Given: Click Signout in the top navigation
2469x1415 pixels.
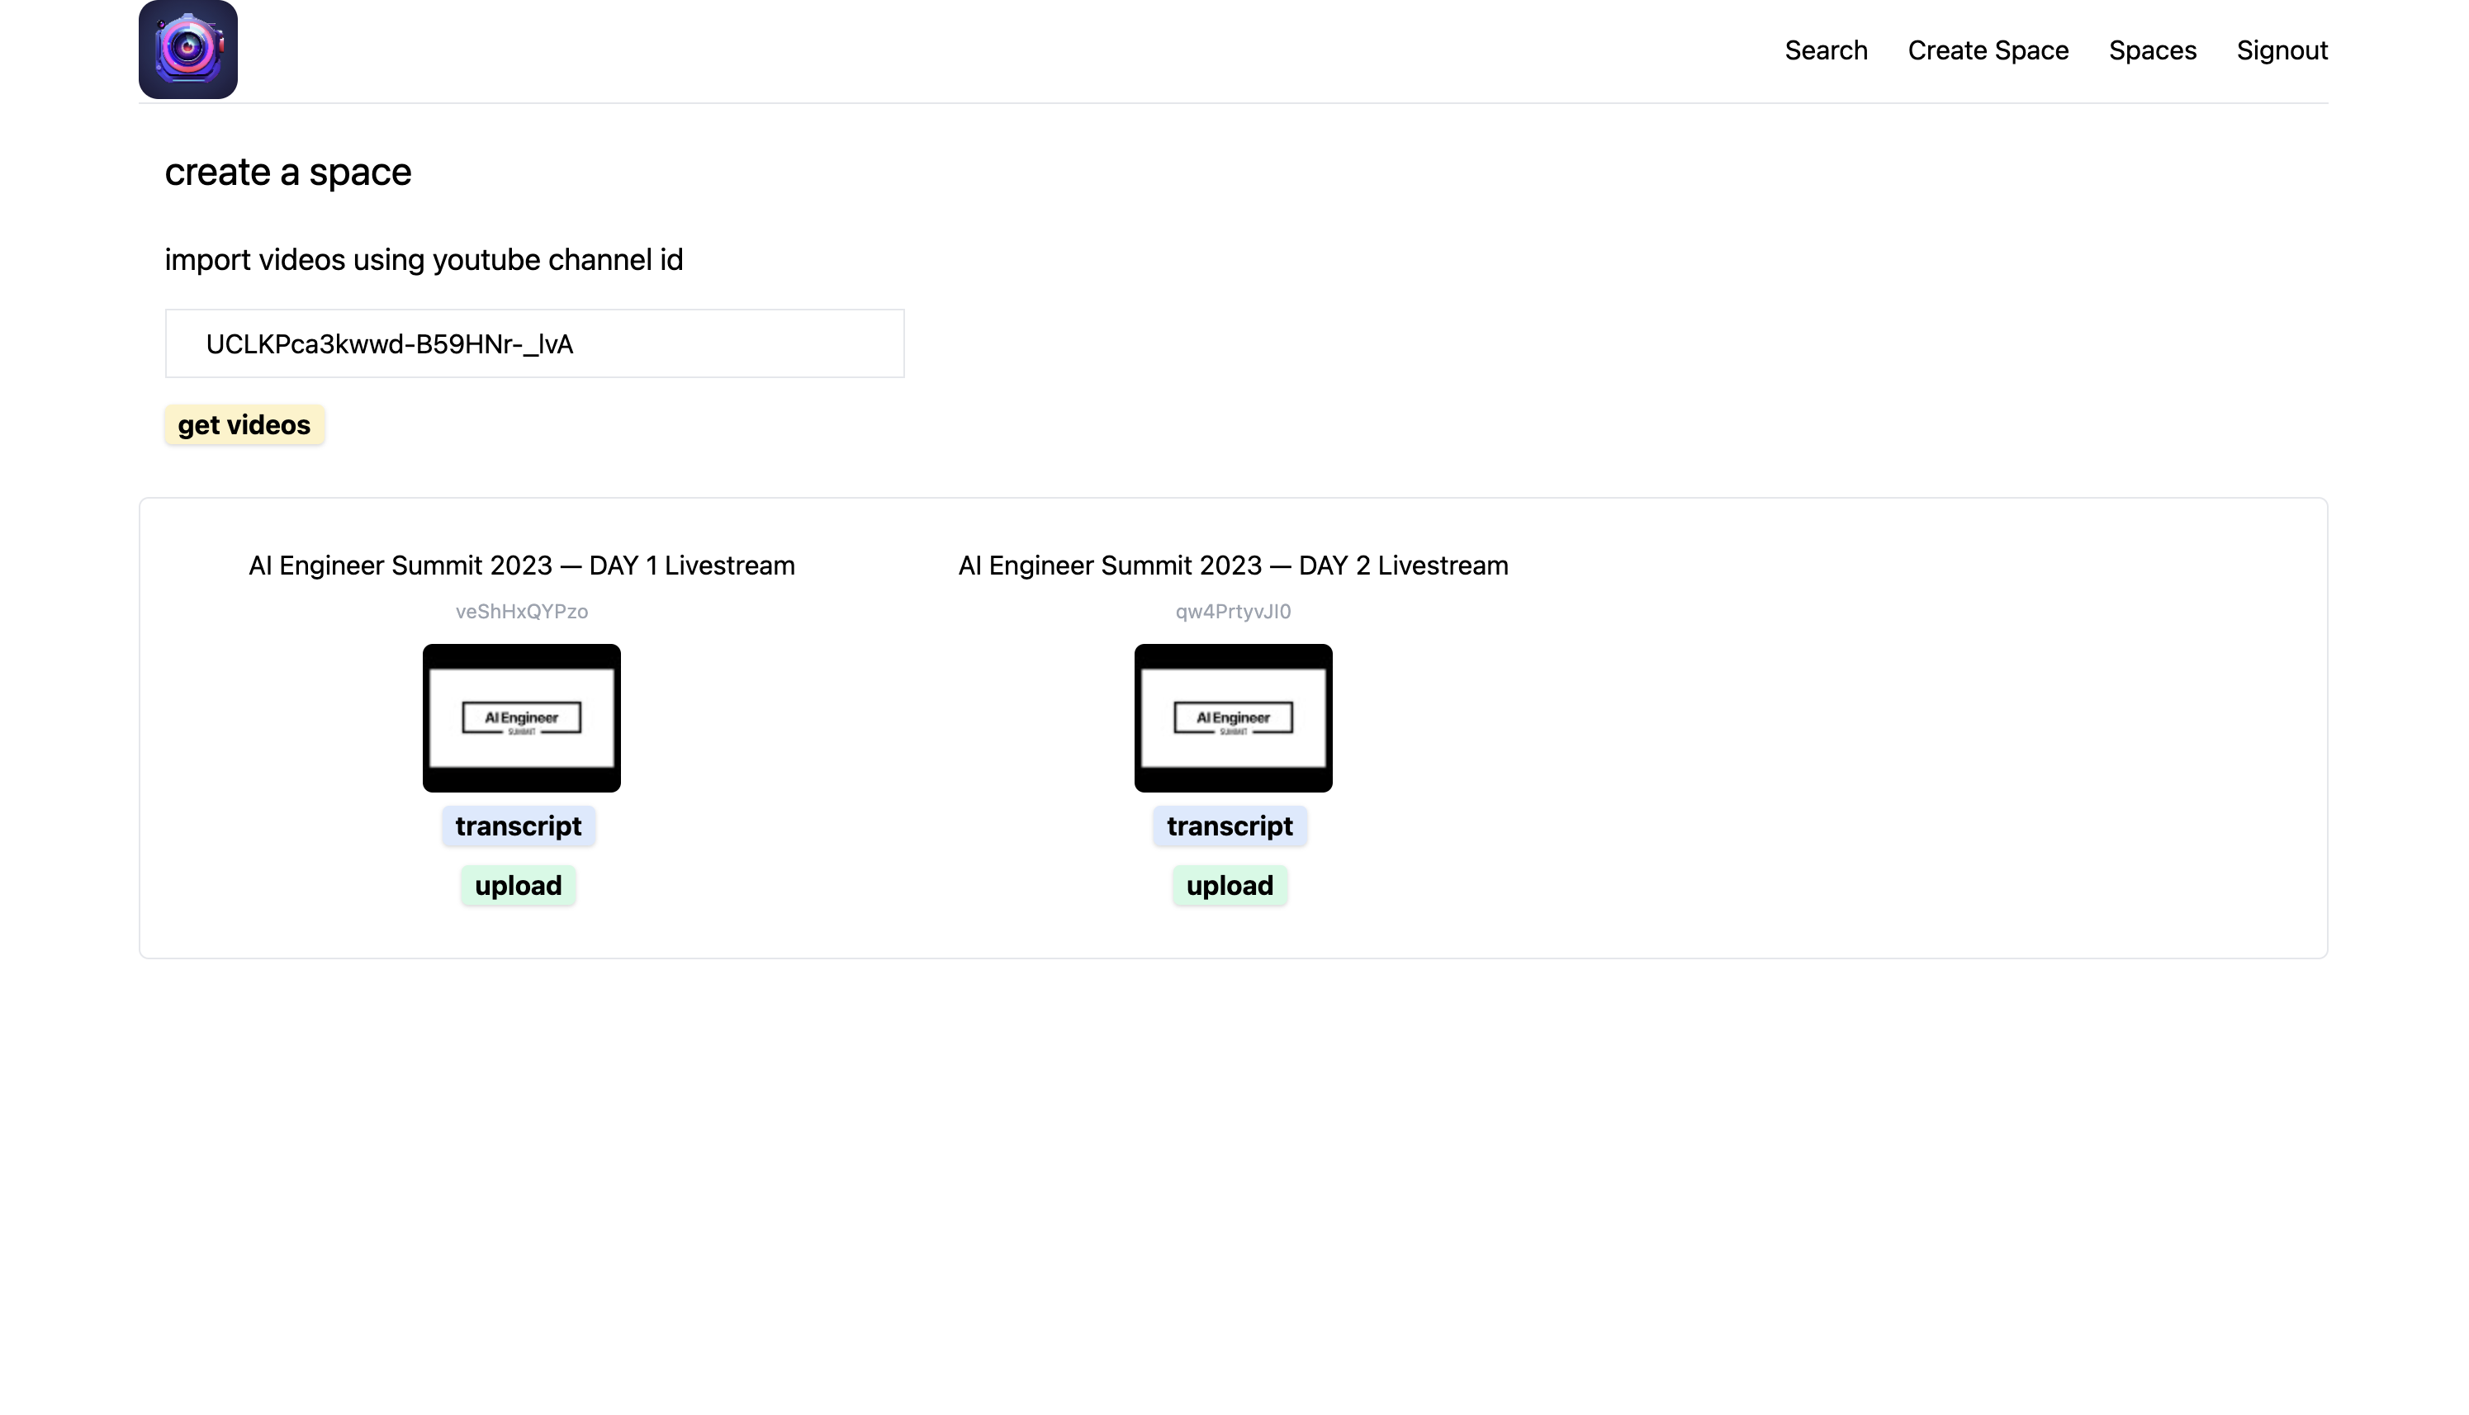Looking at the screenshot, I should [2281, 50].
